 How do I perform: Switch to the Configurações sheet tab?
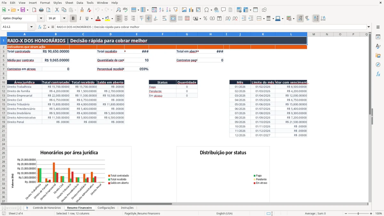point(106,208)
